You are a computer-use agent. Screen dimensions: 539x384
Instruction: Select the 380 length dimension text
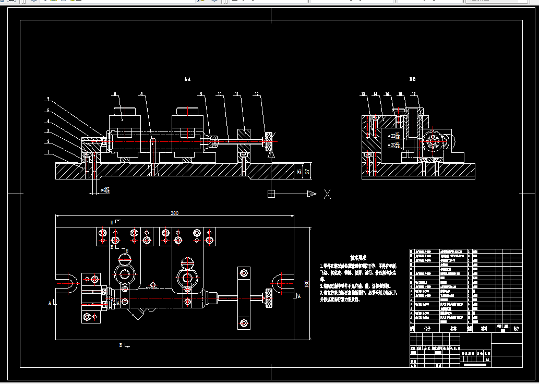(175, 213)
